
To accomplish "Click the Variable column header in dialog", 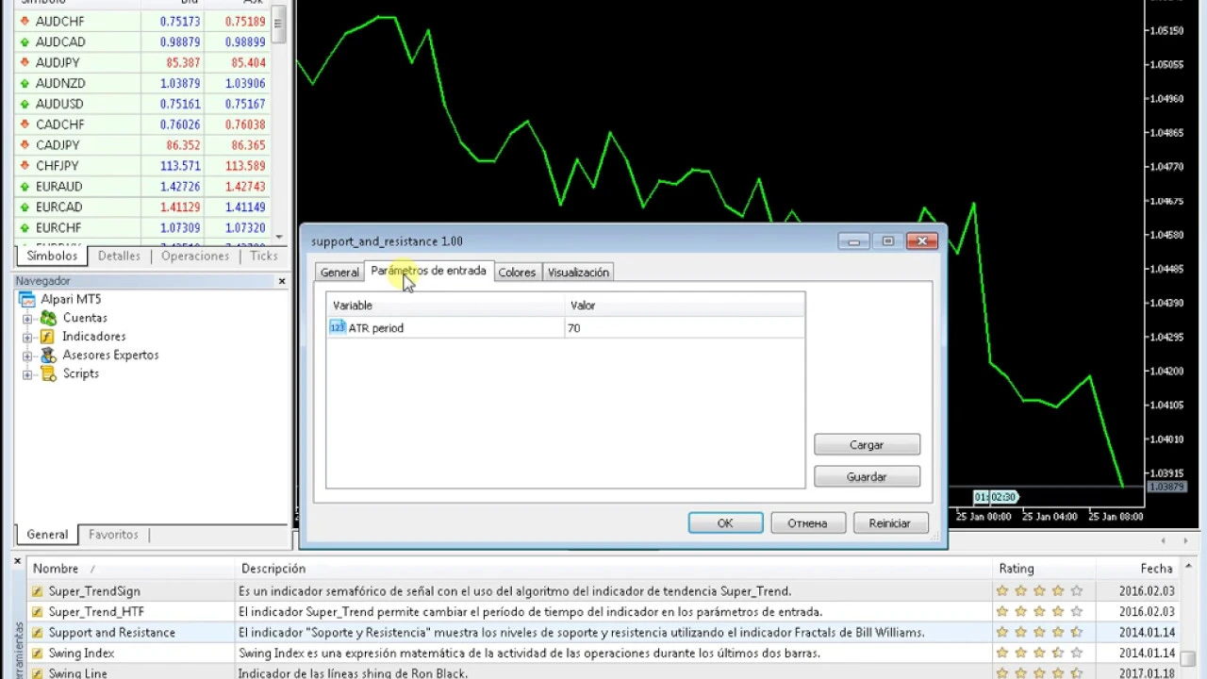I will click(445, 306).
